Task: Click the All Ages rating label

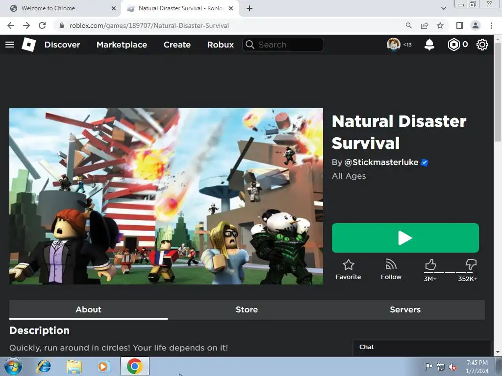Action: [349, 176]
